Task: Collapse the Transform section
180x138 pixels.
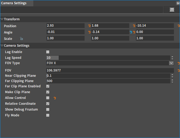Action: 2,19
